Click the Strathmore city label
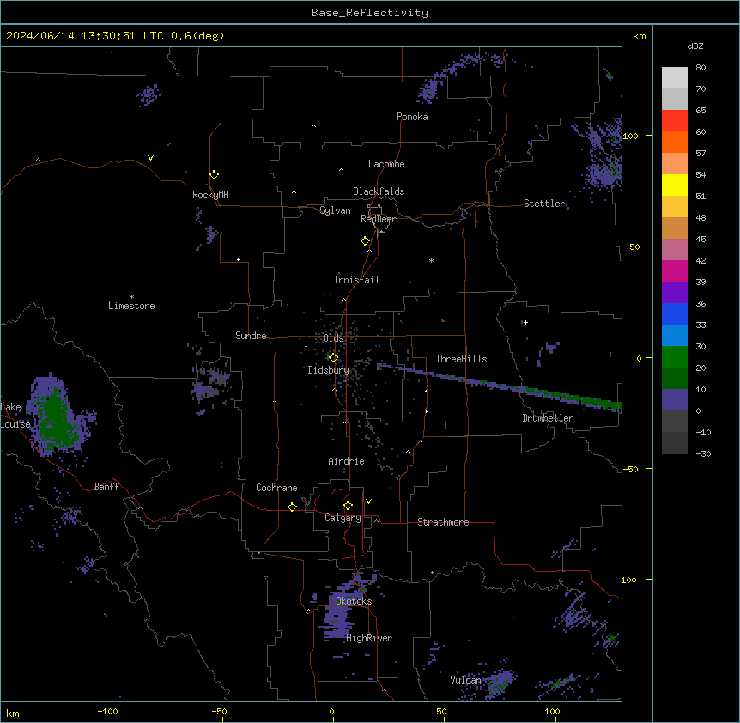The height and width of the screenshot is (723, 740). pyautogui.click(x=443, y=522)
